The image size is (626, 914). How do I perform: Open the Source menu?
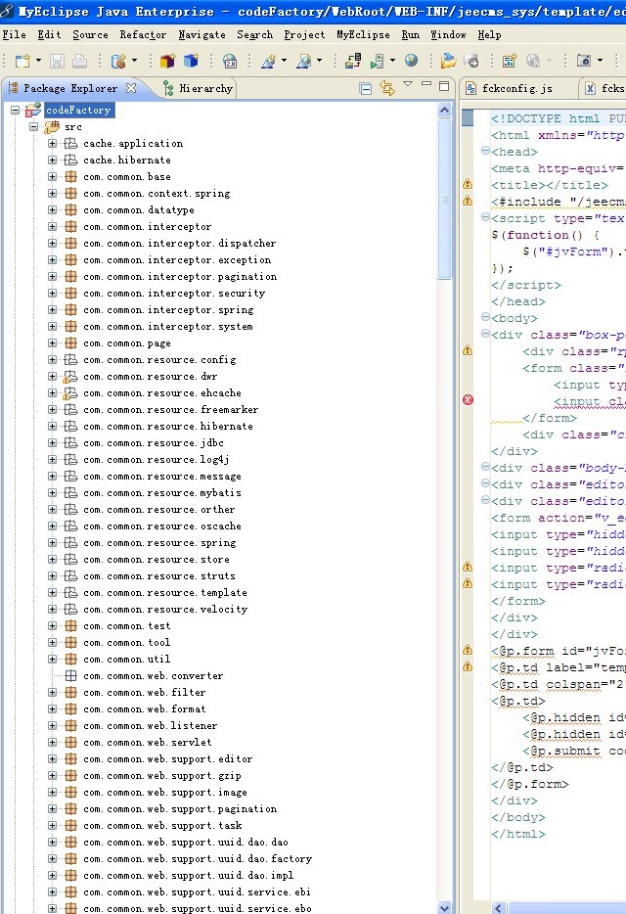pyautogui.click(x=90, y=35)
